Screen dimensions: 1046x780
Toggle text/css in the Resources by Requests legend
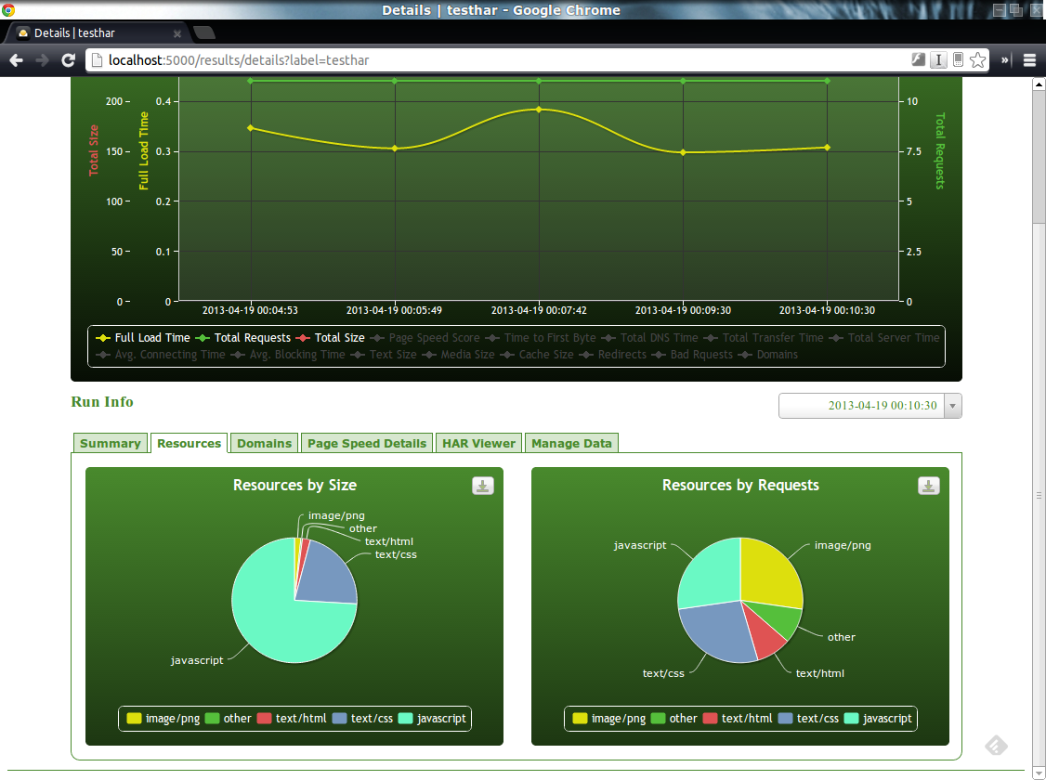808,719
